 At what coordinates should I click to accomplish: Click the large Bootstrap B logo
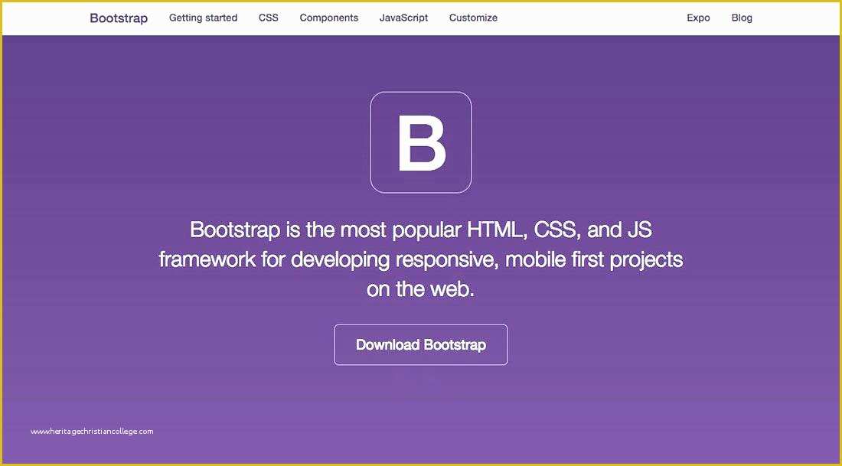click(421, 142)
